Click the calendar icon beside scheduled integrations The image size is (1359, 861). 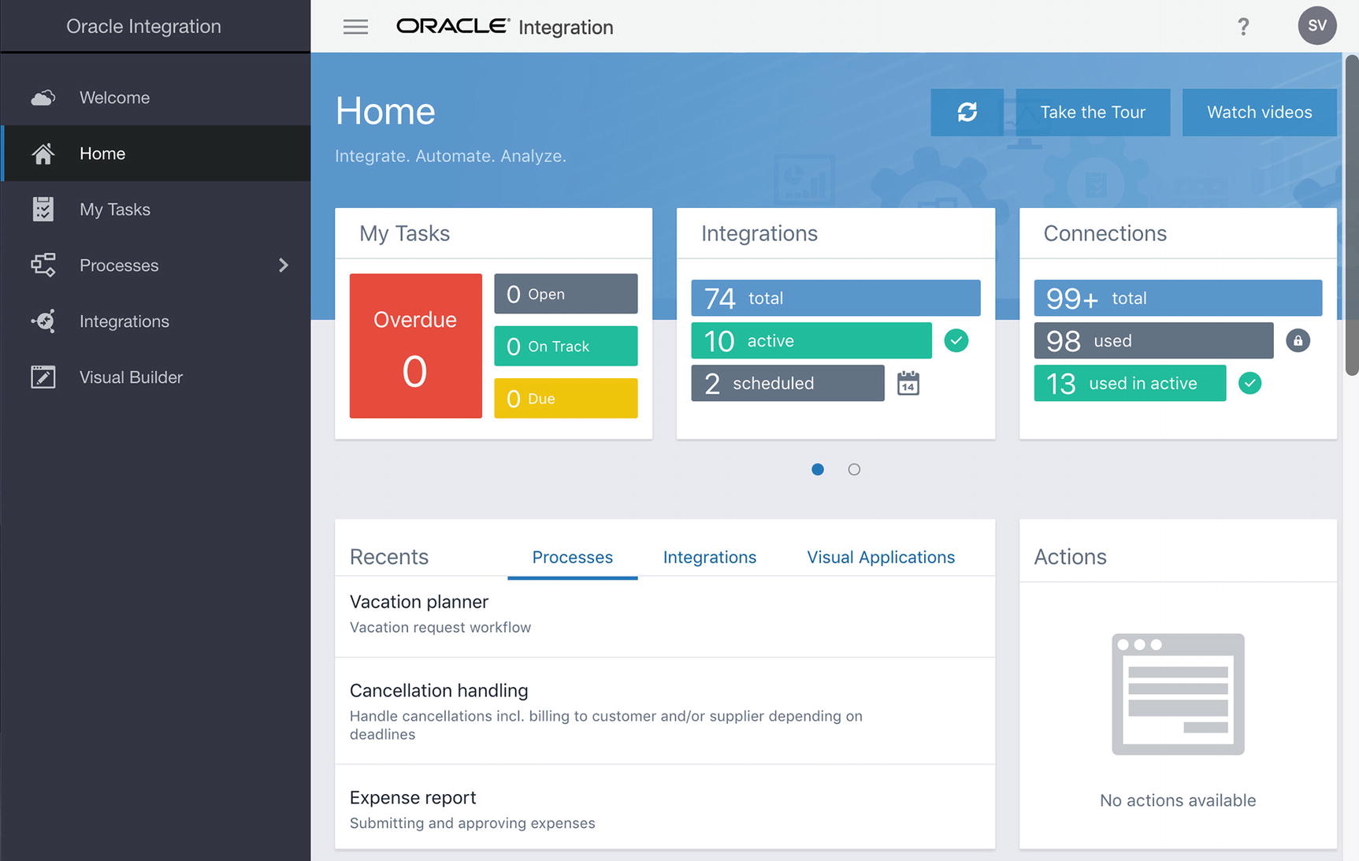908,384
